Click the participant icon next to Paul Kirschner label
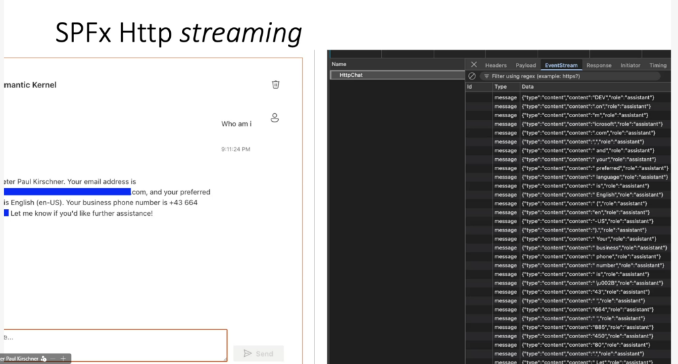This screenshot has width=678, height=364. [x=44, y=359]
